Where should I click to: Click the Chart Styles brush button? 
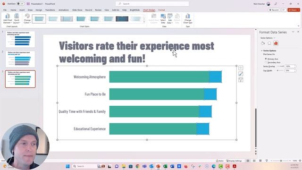click(x=241, y=74)
